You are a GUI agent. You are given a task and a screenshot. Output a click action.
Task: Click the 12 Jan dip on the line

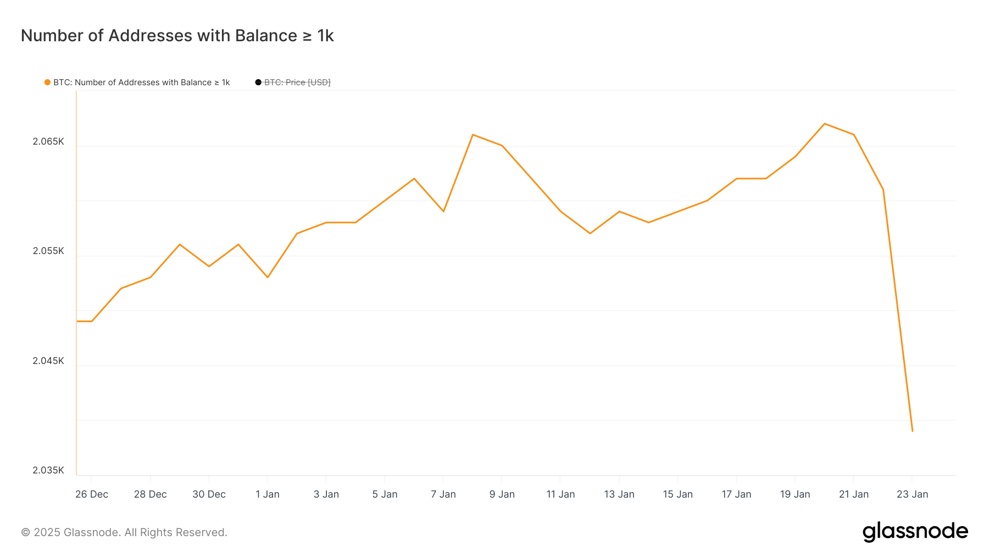590,233
